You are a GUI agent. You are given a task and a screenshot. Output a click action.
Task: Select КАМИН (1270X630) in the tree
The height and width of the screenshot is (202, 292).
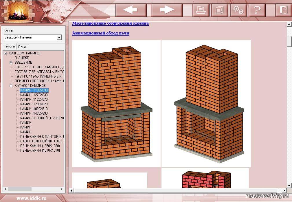pyautogui.click(x=34, y=95)
